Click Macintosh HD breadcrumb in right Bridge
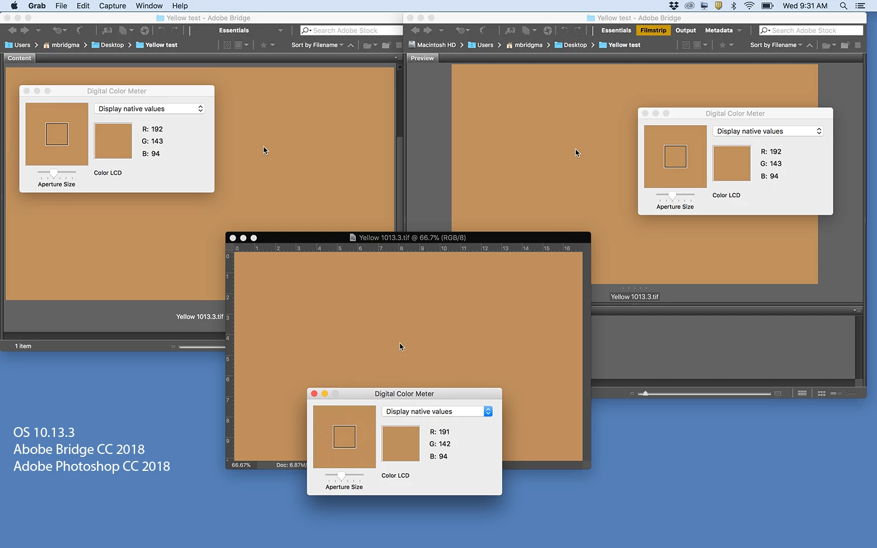Screen dimensions: 877x548 tap(432, 45)
